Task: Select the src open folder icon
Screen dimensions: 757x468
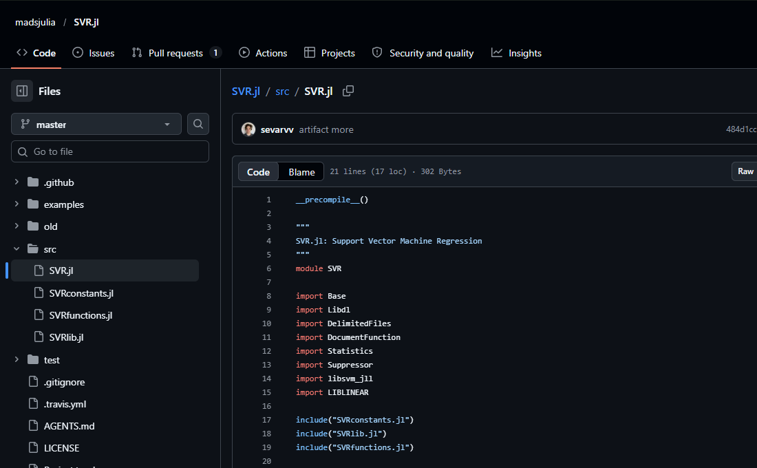Action: [x=33, y=248]
